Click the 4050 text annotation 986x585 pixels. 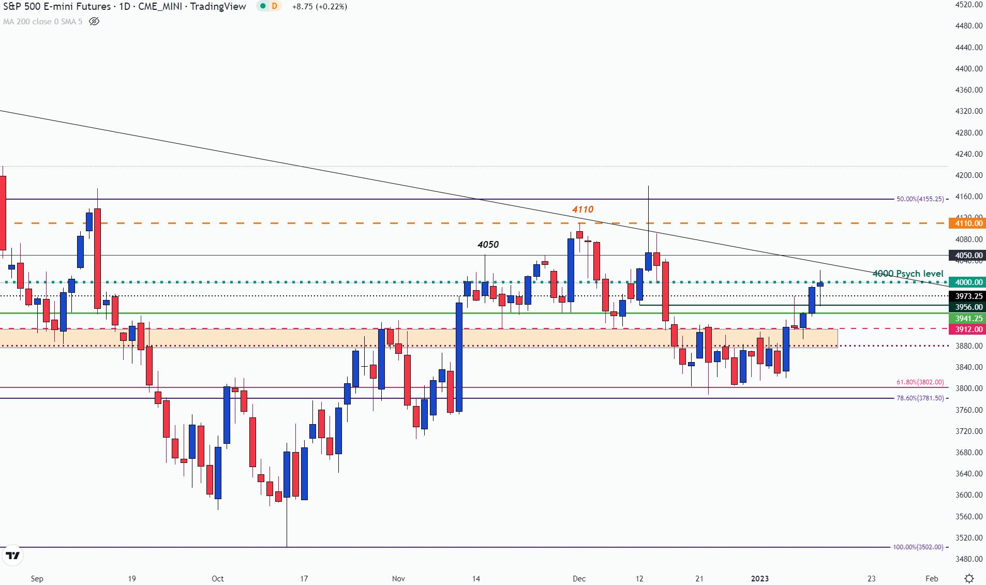tap(488, 245)
